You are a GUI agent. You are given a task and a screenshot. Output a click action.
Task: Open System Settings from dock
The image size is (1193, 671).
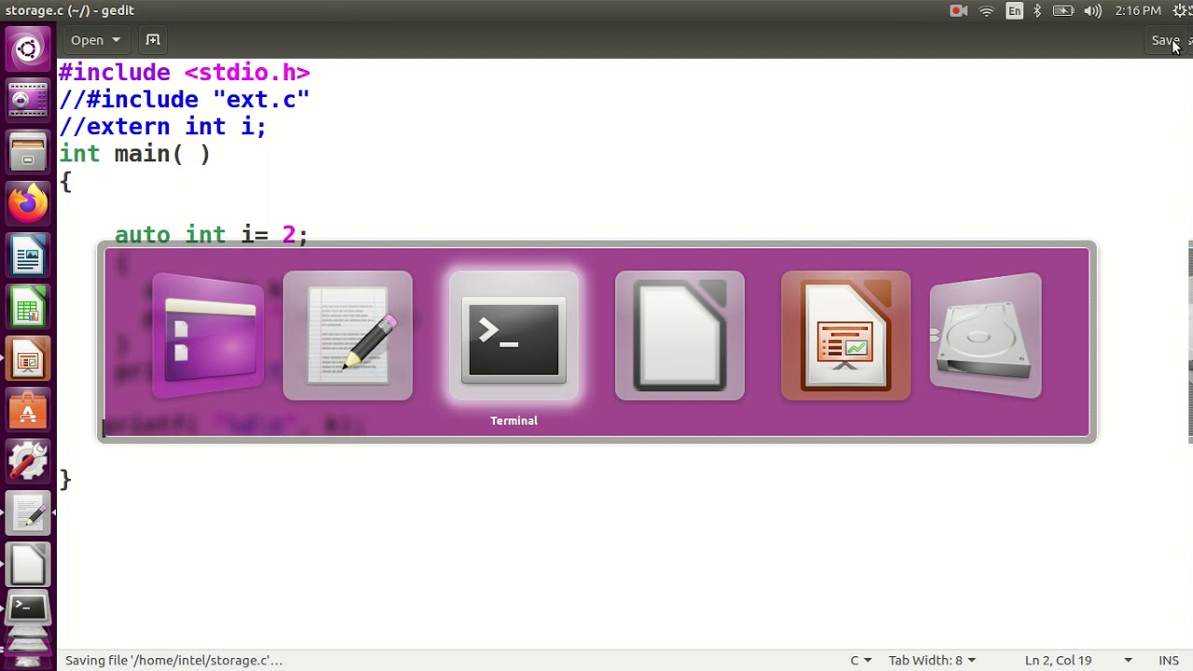click(x=28, y=460)
